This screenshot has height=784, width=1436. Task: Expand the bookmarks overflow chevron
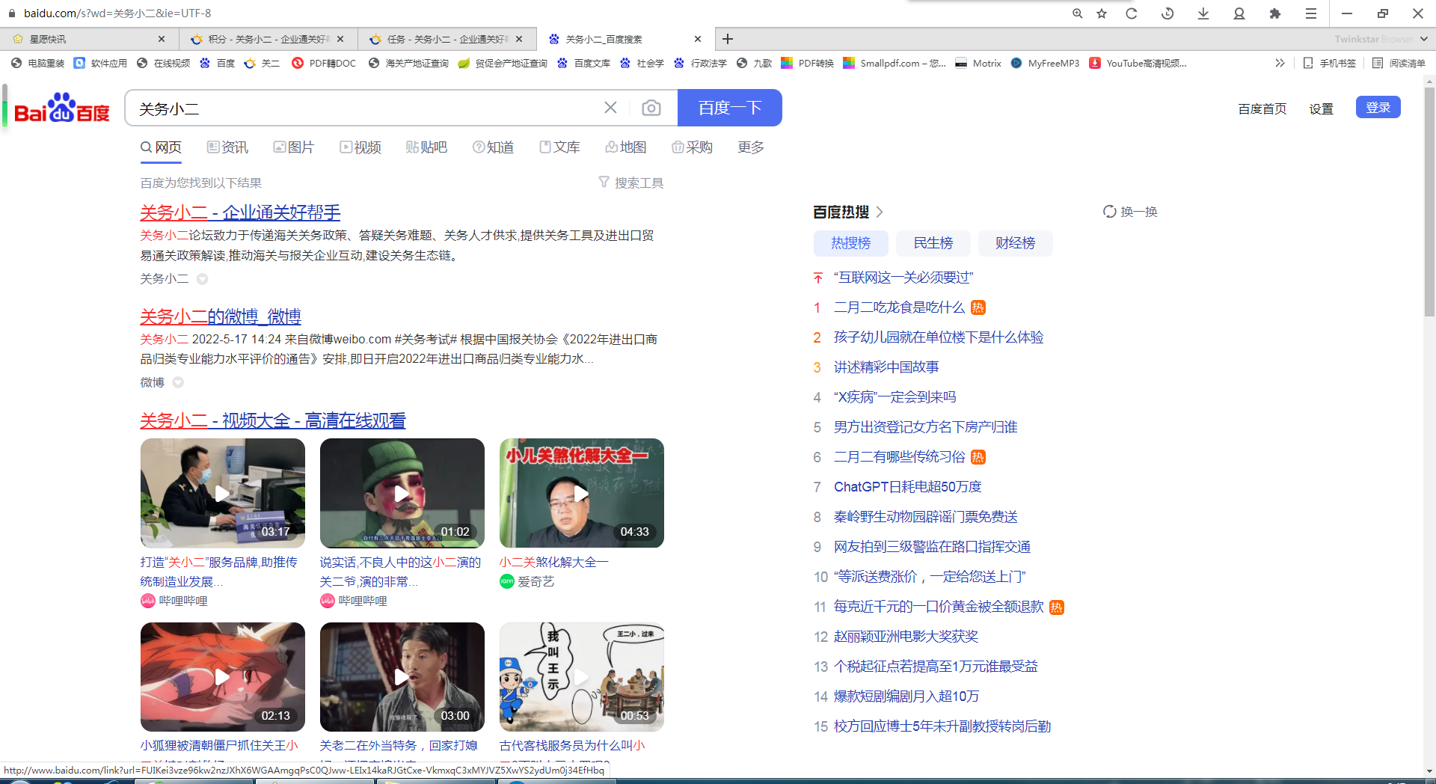pyautogui.click(x=1280, y=63)
